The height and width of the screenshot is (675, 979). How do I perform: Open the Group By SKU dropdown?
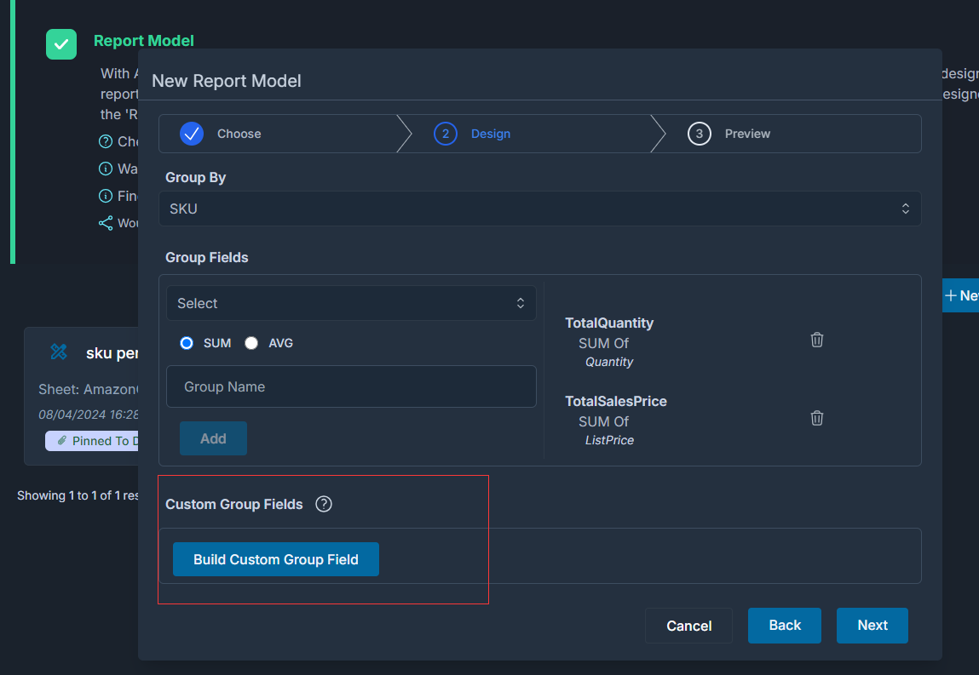point(540,209)
